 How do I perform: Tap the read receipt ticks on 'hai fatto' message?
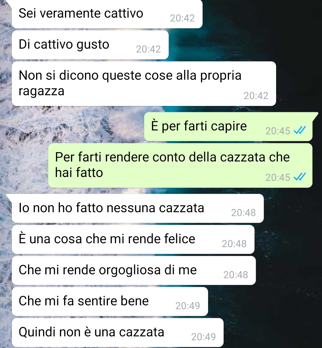pos(300,177)
